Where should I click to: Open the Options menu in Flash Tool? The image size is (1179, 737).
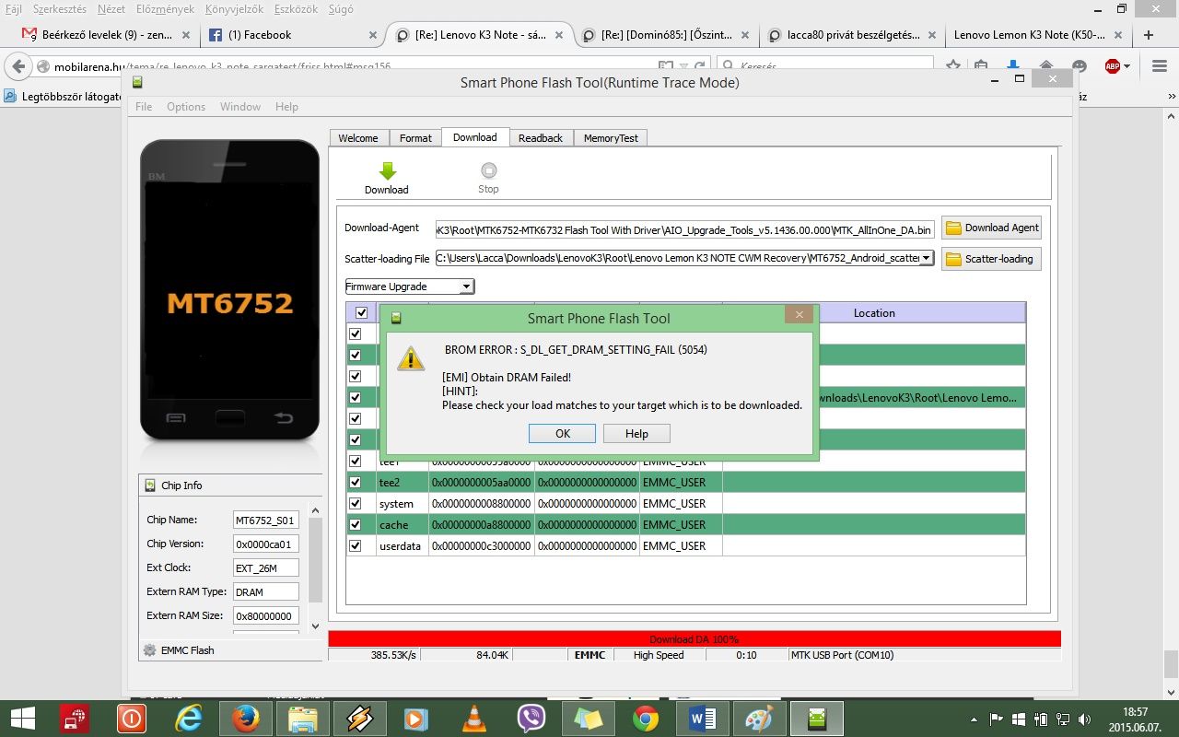(186, 107)
